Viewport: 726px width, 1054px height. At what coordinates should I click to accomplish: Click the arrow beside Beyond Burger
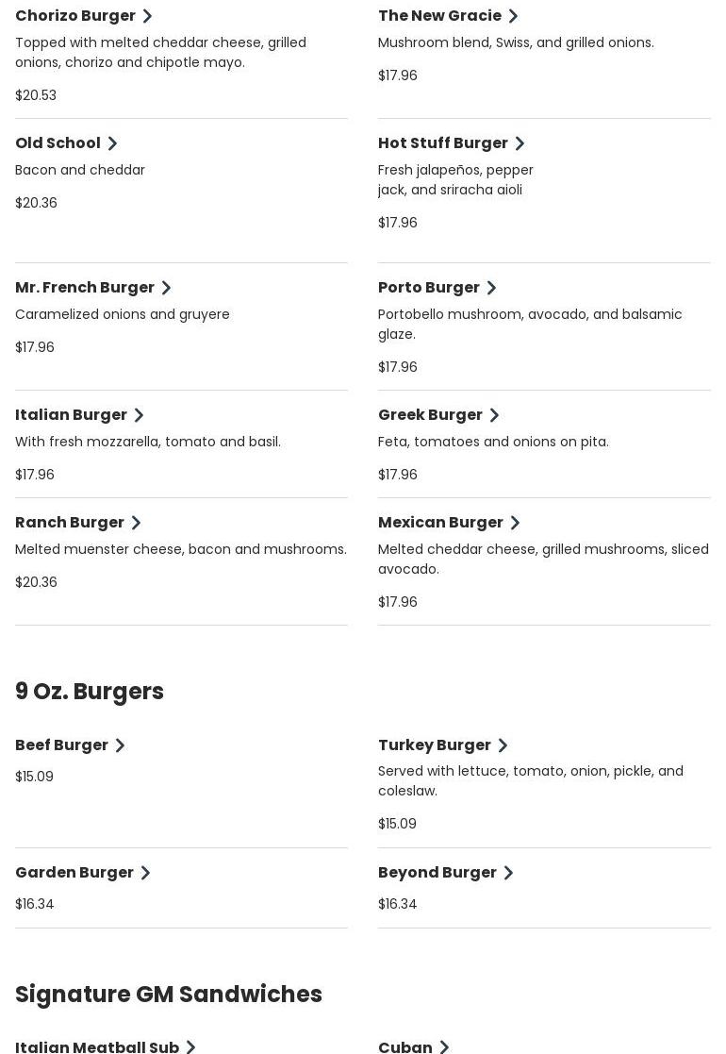(x=508, y=873)
